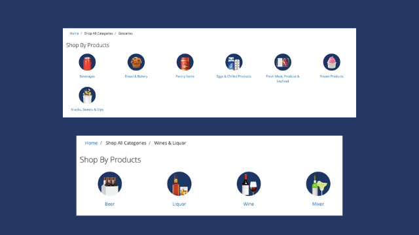
Task: Select Shop All Categories in Wines & Liquor breadcrumb
Action: (x=126, y=143)
